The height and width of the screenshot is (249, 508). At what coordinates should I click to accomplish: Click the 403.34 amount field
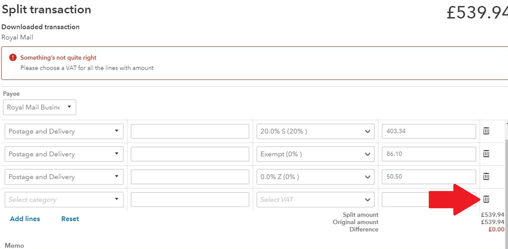click(428, 131)
